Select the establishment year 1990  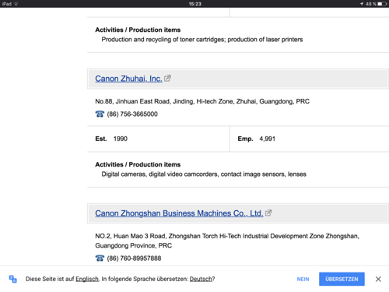pos(121,139)
